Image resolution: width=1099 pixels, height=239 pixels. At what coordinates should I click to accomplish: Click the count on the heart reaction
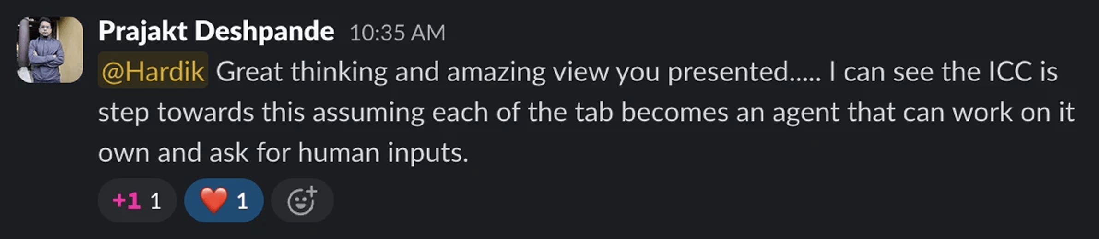pyautogui.click(x=242, y=201)
